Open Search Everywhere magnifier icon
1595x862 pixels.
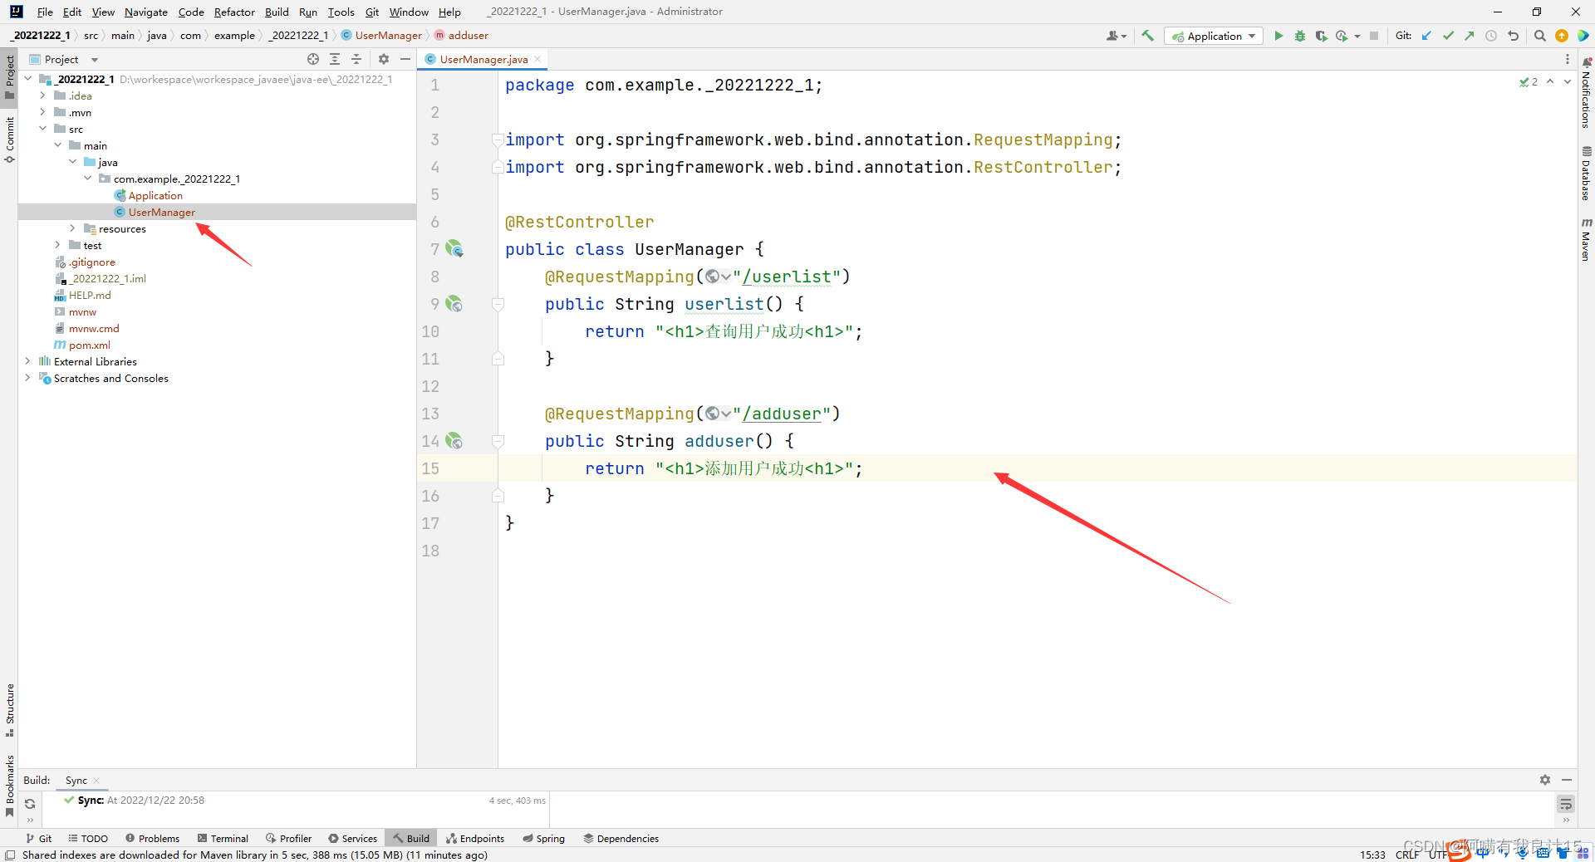(1539, 36)
